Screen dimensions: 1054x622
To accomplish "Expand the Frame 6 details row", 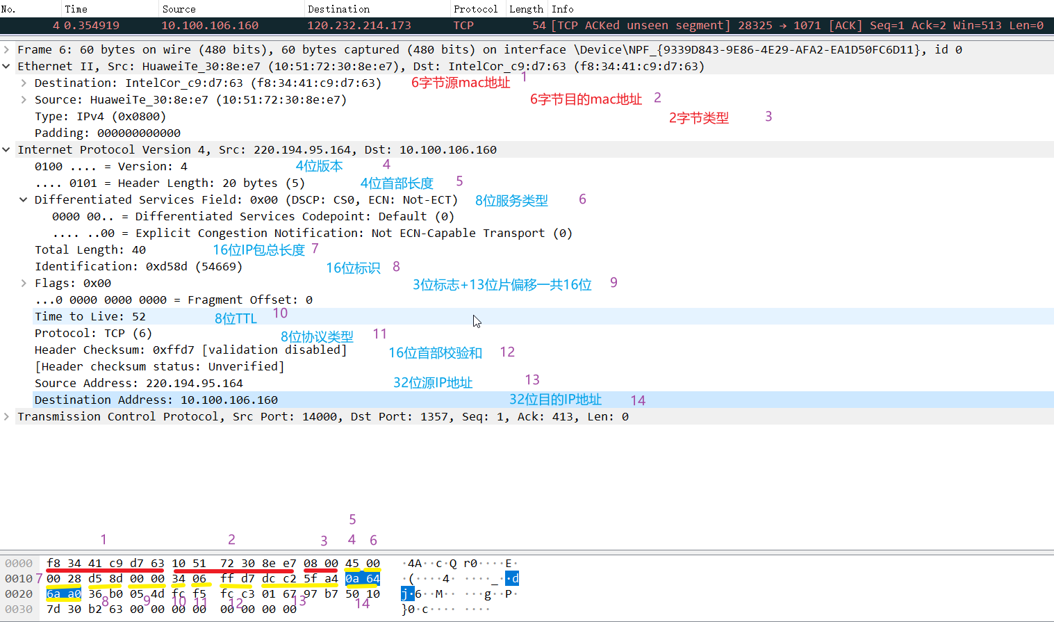I will 6,50.
